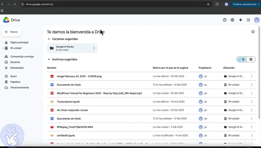261x148 pixels.
Task: Select Untitled0.ipynb file name
Action: point(66,136)
